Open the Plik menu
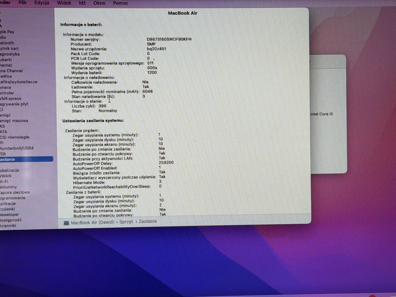This screenshot has height=297, width=396. click(22, 3)
